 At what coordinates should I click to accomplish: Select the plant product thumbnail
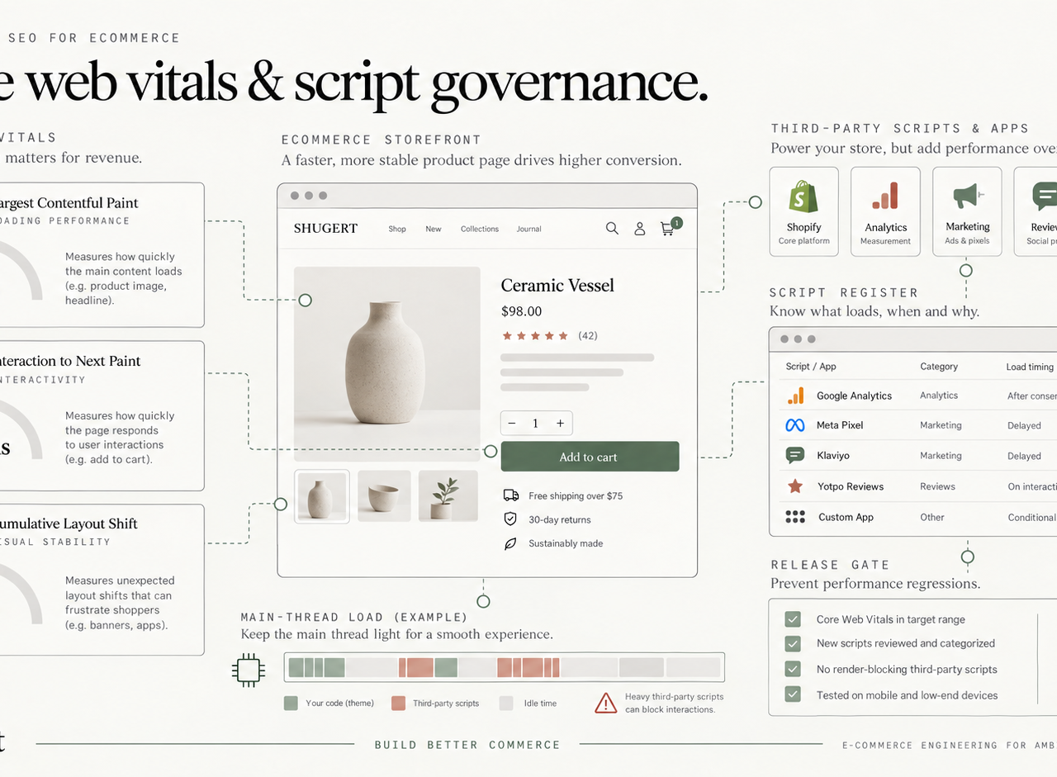click(x=448, y=495)
